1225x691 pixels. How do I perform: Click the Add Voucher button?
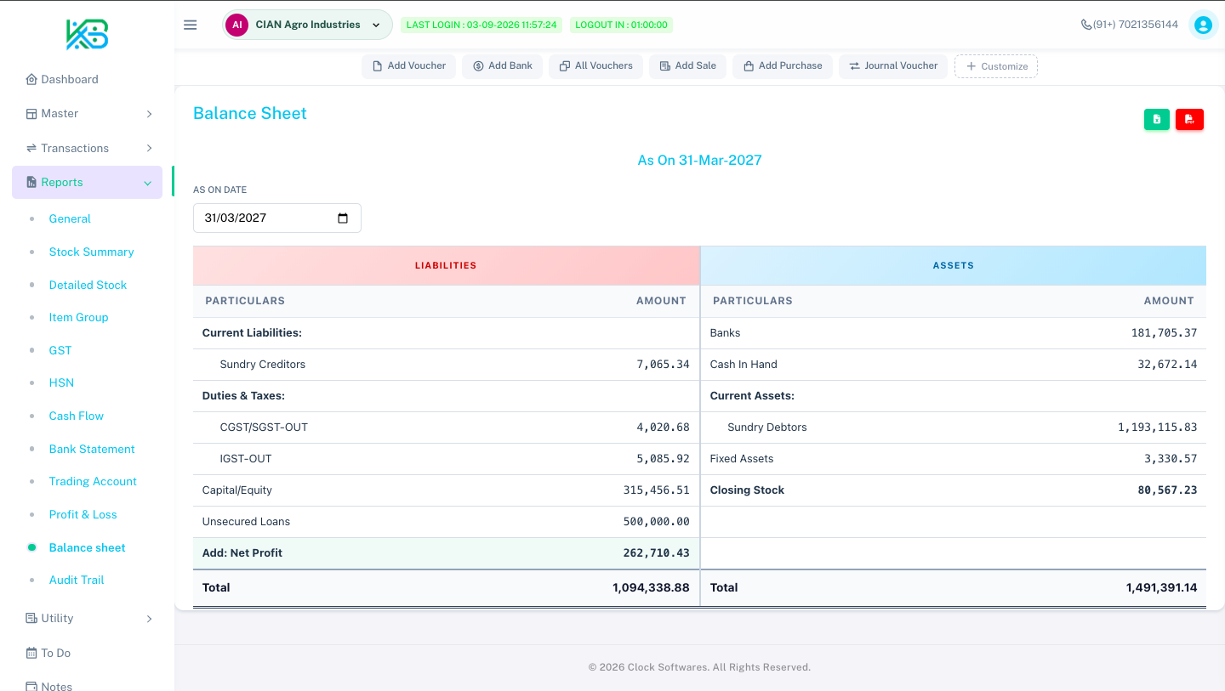(x=409, y=66)
